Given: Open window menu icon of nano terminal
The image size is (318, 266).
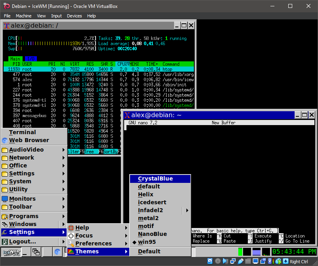Looking at the screenshot, I should 127,115.
